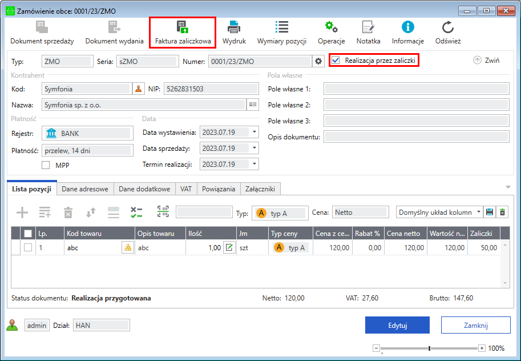The width and height of the screenshot is (521, 361).
Task: Click the Notatka toolbar icon
Action: 368,27
